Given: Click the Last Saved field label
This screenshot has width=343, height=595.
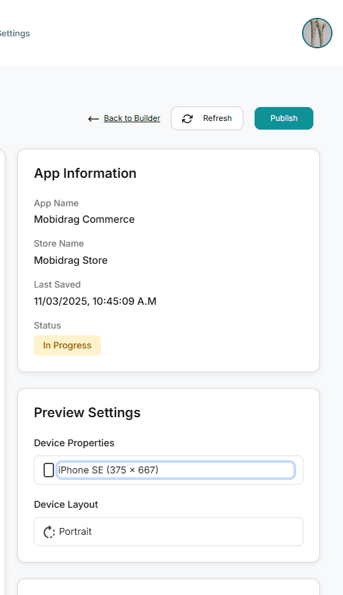Looking at the screenshot, I should click(57, 284).
